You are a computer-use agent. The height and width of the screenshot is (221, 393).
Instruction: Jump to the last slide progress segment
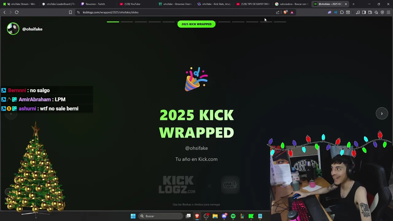pyautogui.click(x=280, y=22)
